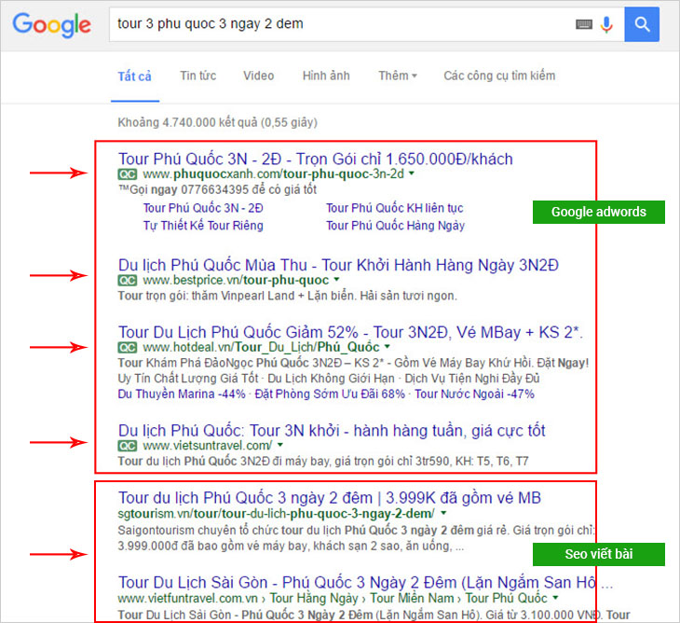The height and width of the screenshot is (623, 680).
Task: Open Các công cụ tìm kiếm
Action: 499,76
